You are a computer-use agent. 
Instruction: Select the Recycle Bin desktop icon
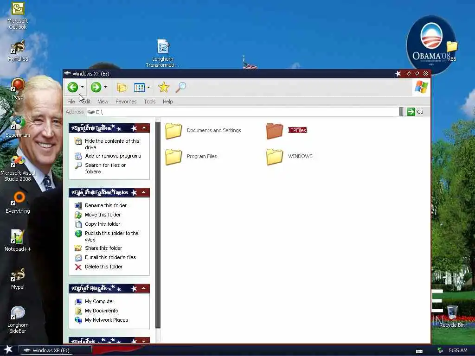pyautogui.click(x=452, y=316)
